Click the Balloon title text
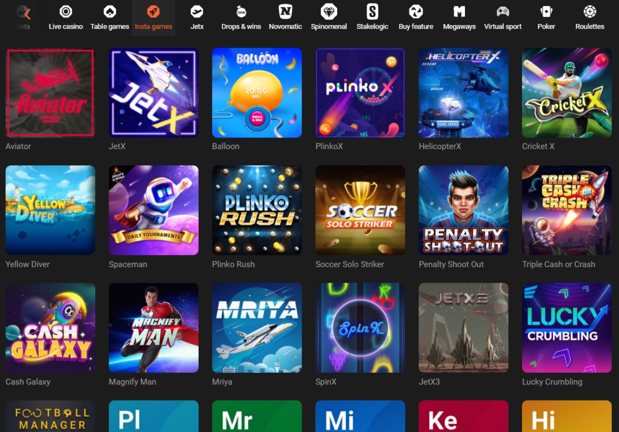This screenshot has height=432, width=619. point(225,146)
